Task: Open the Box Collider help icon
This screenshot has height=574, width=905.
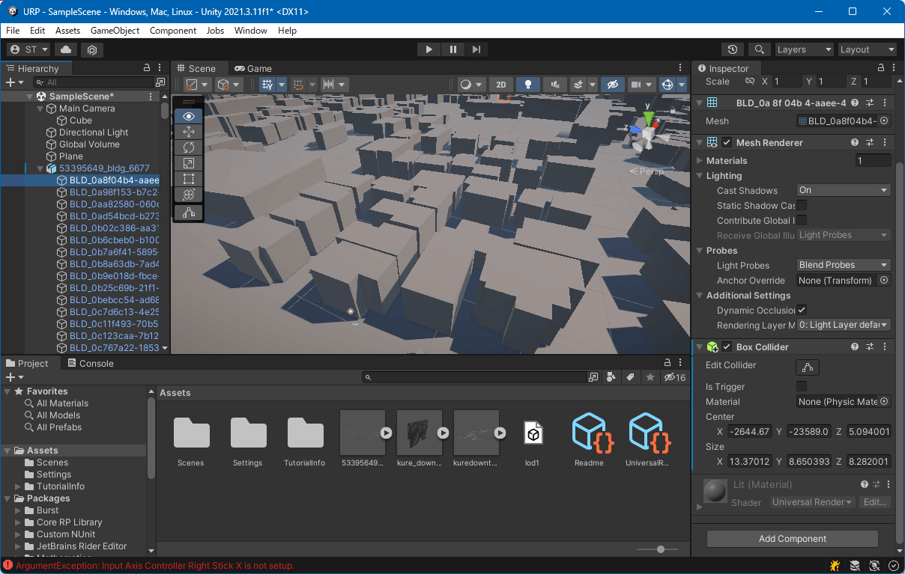Action: pyautogui.click(x=855, y=347)
